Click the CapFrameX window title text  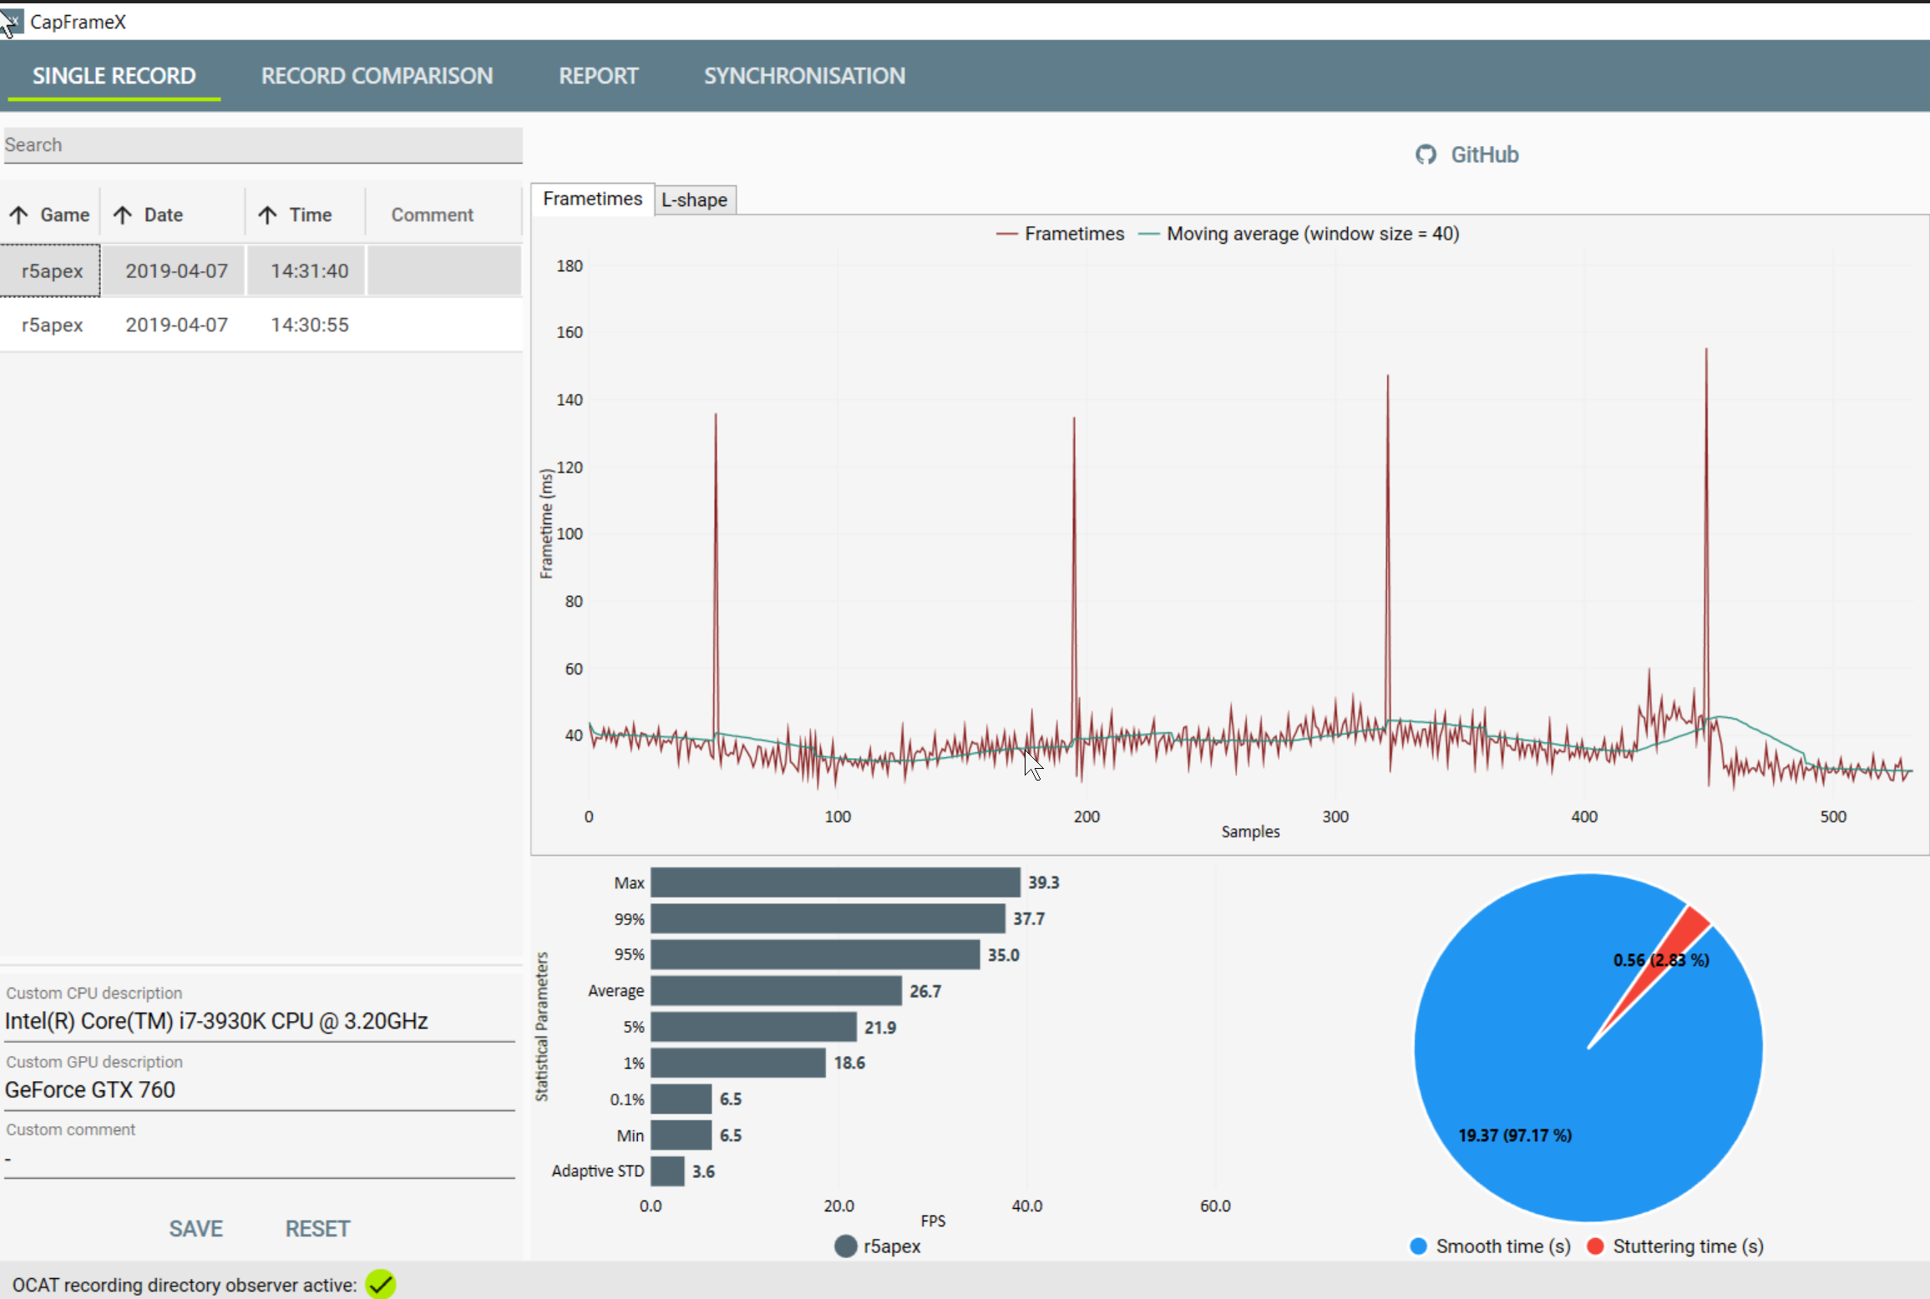[x=79, y=22]
